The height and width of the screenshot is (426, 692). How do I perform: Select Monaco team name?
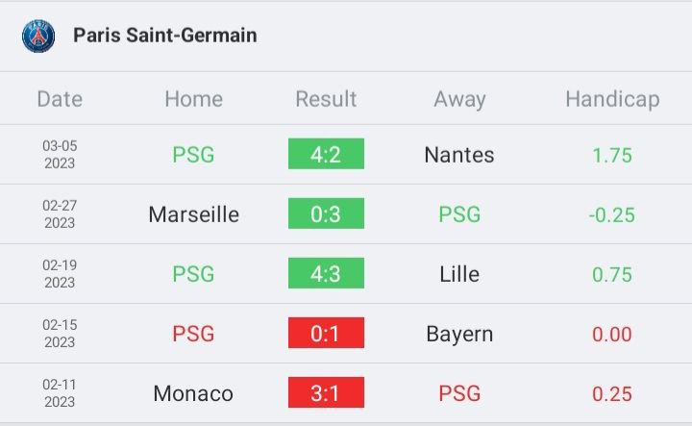193,393
